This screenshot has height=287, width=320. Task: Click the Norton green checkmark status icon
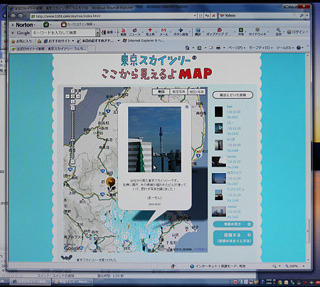[x=46, y=24]
